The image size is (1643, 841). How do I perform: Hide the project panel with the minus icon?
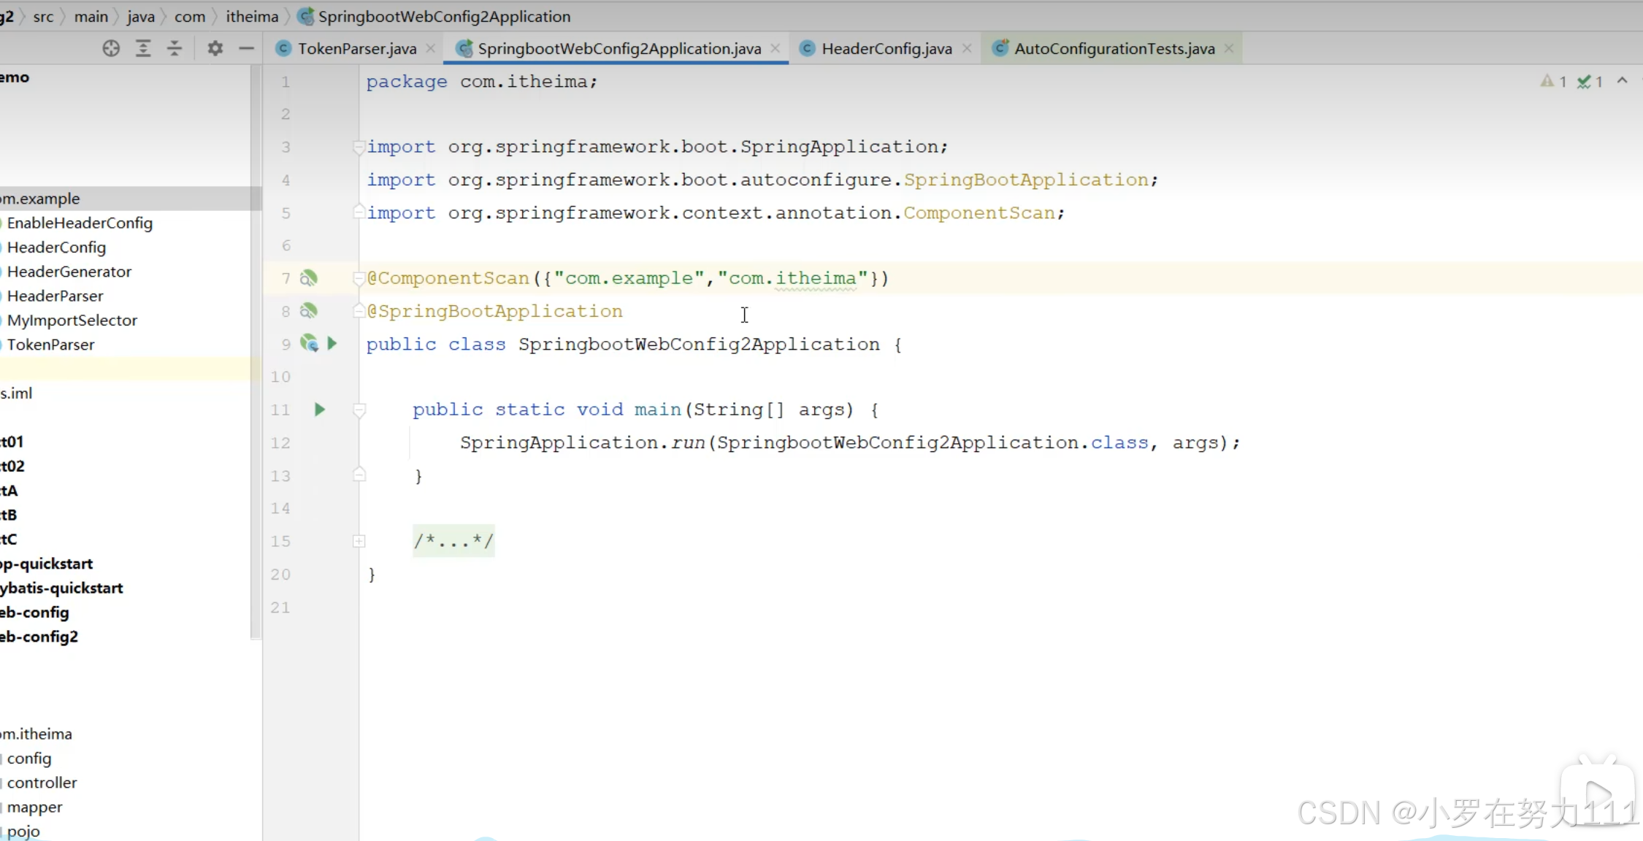[246, 49]
